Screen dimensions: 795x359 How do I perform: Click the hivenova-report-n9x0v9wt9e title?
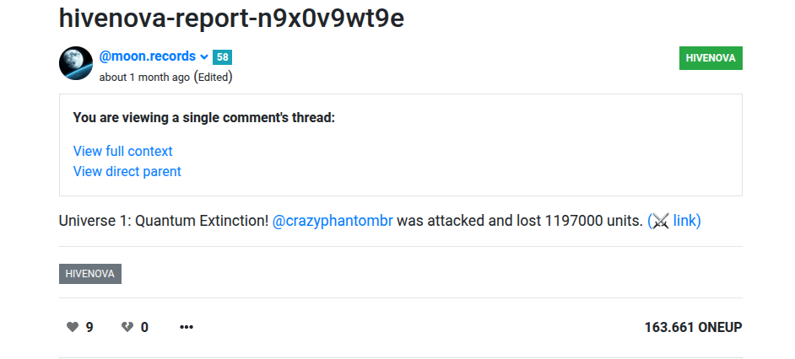point(231,19)
